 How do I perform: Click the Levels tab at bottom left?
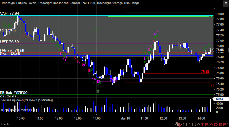(5, 124)
